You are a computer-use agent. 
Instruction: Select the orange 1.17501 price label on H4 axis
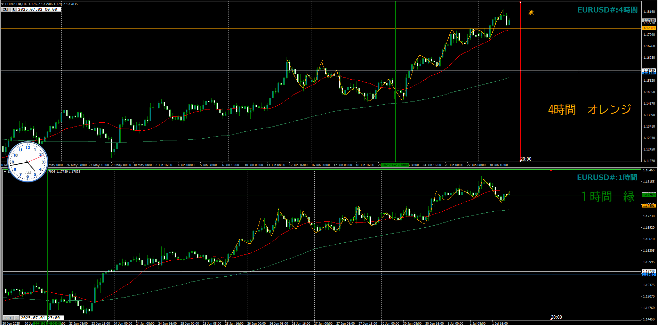649,28
